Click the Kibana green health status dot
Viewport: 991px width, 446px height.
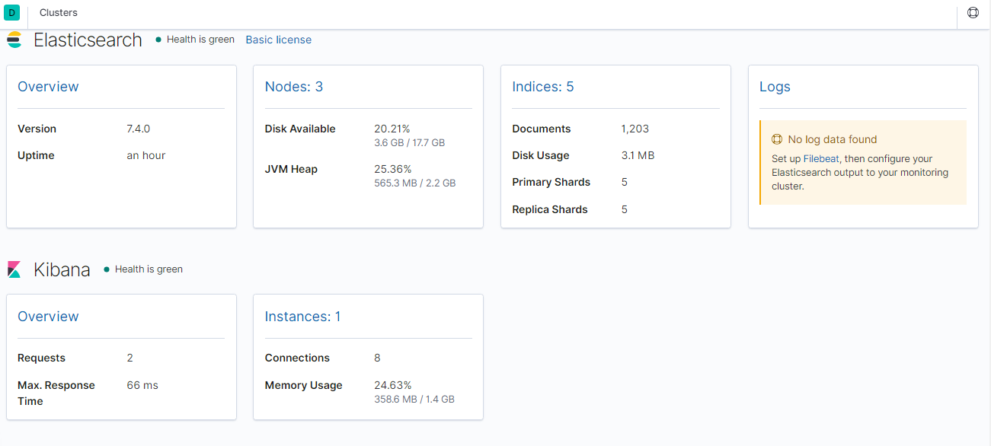[x=107, y=269]
